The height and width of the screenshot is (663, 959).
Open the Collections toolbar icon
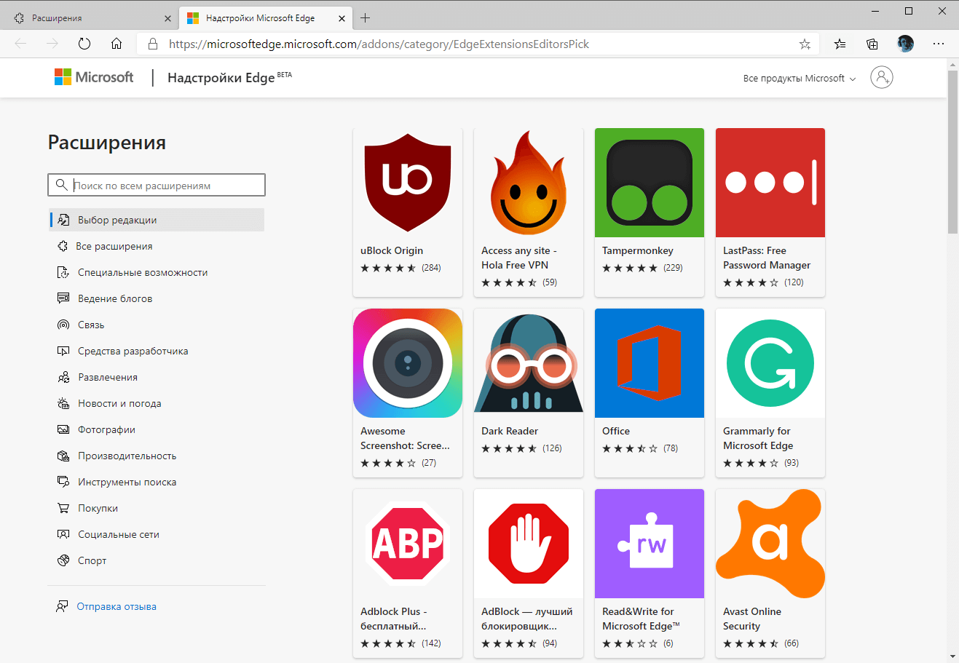point(872,44)
